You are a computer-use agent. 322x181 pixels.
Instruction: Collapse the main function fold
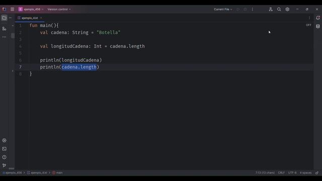coord(13,26)
